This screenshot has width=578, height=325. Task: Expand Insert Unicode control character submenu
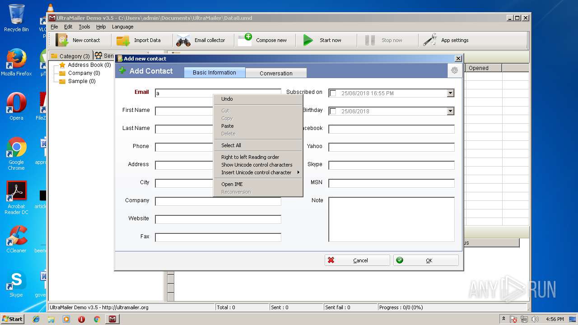click(258, 172)
